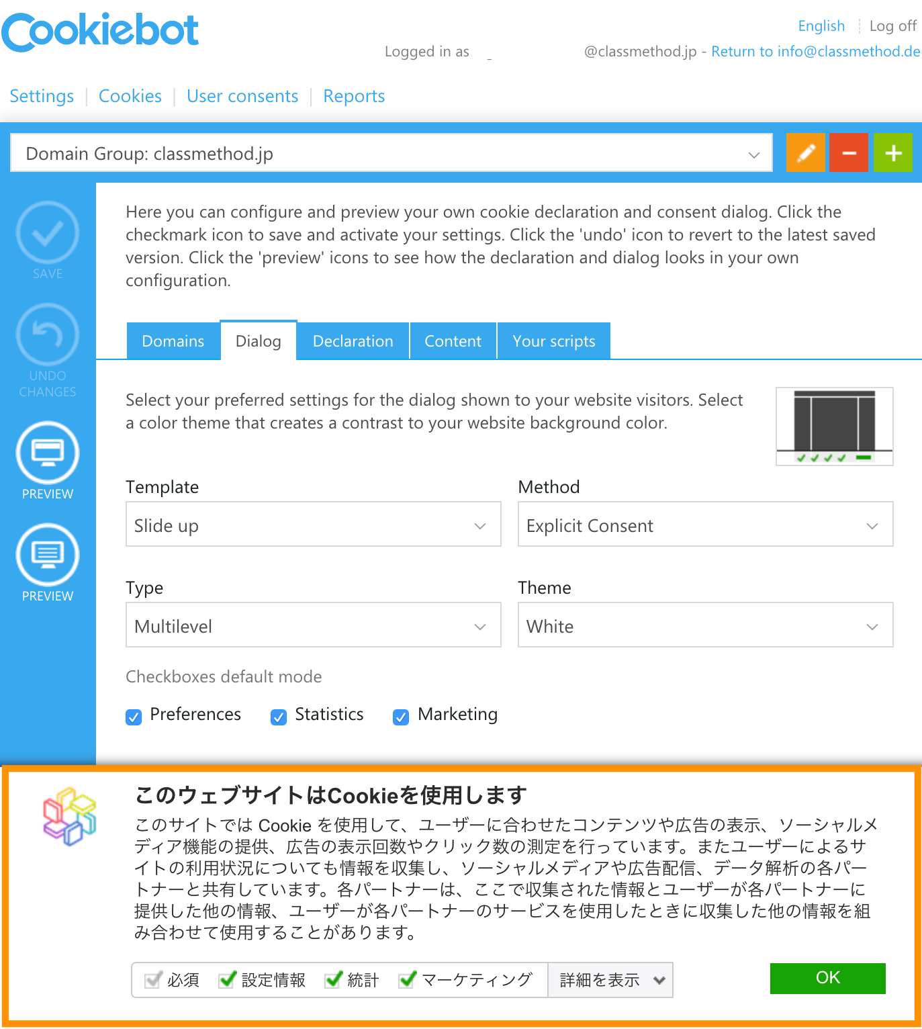
Task: Toggle the Marketing checkbox
Action: coord(401,717)
